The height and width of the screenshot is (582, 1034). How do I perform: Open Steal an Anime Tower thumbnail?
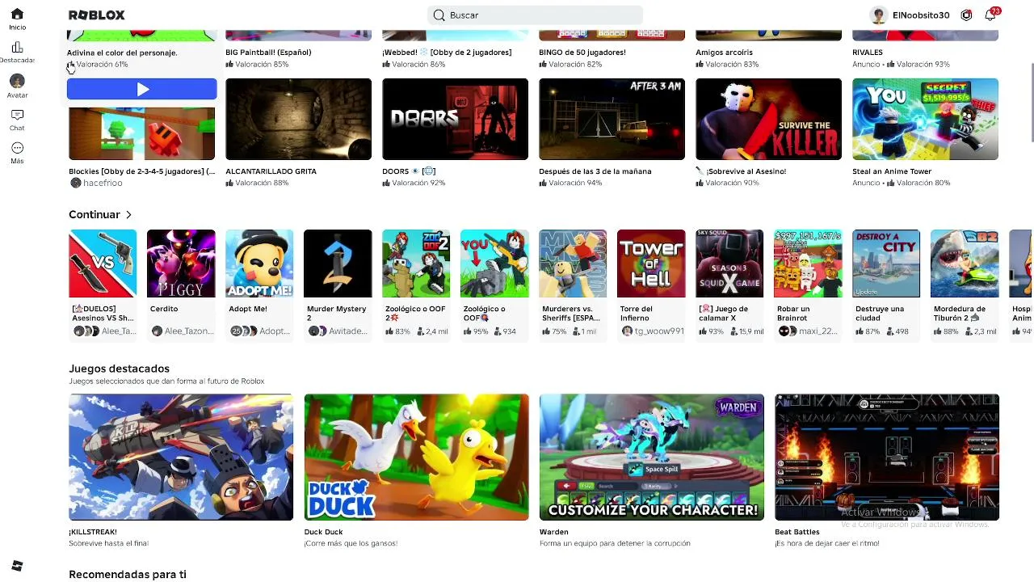926,120
